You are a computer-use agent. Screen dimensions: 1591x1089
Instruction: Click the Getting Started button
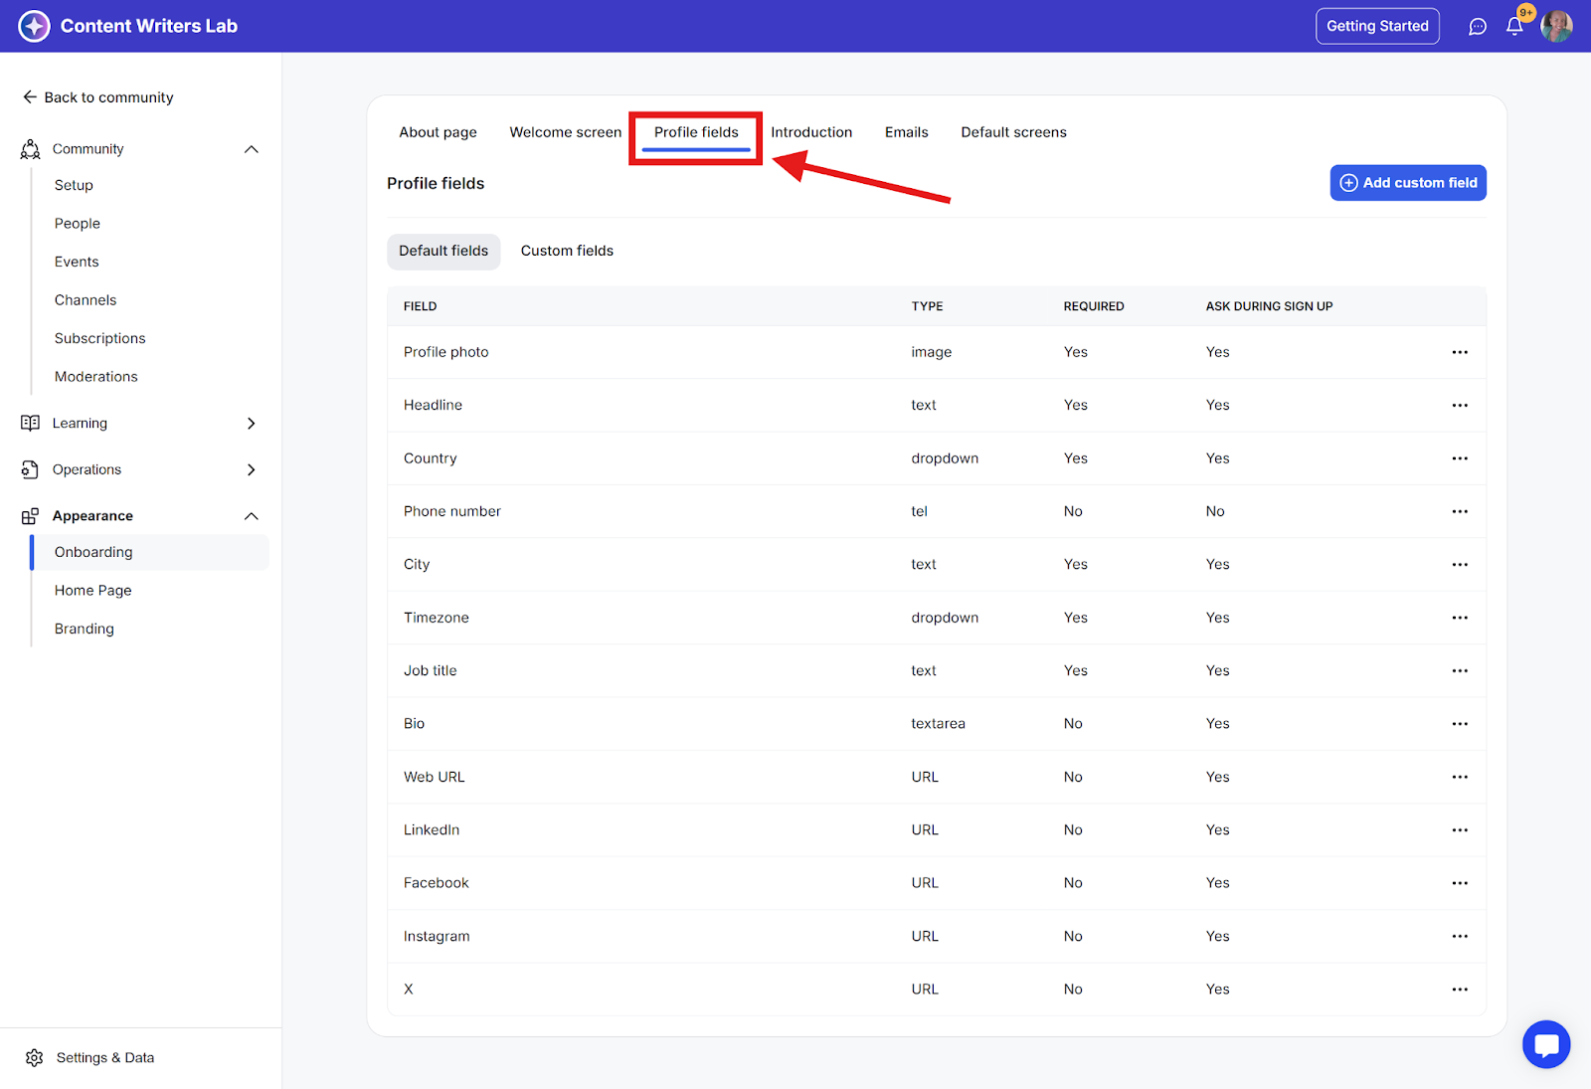coord(1377,26)
